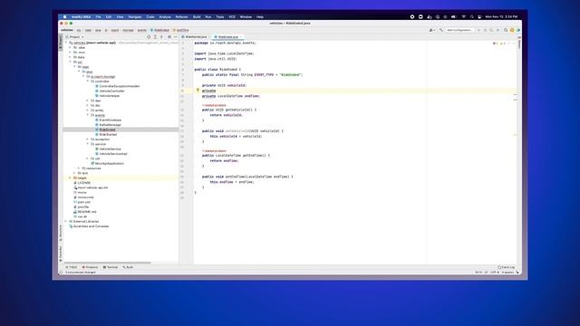Collapse the controller package

(88, 81)
